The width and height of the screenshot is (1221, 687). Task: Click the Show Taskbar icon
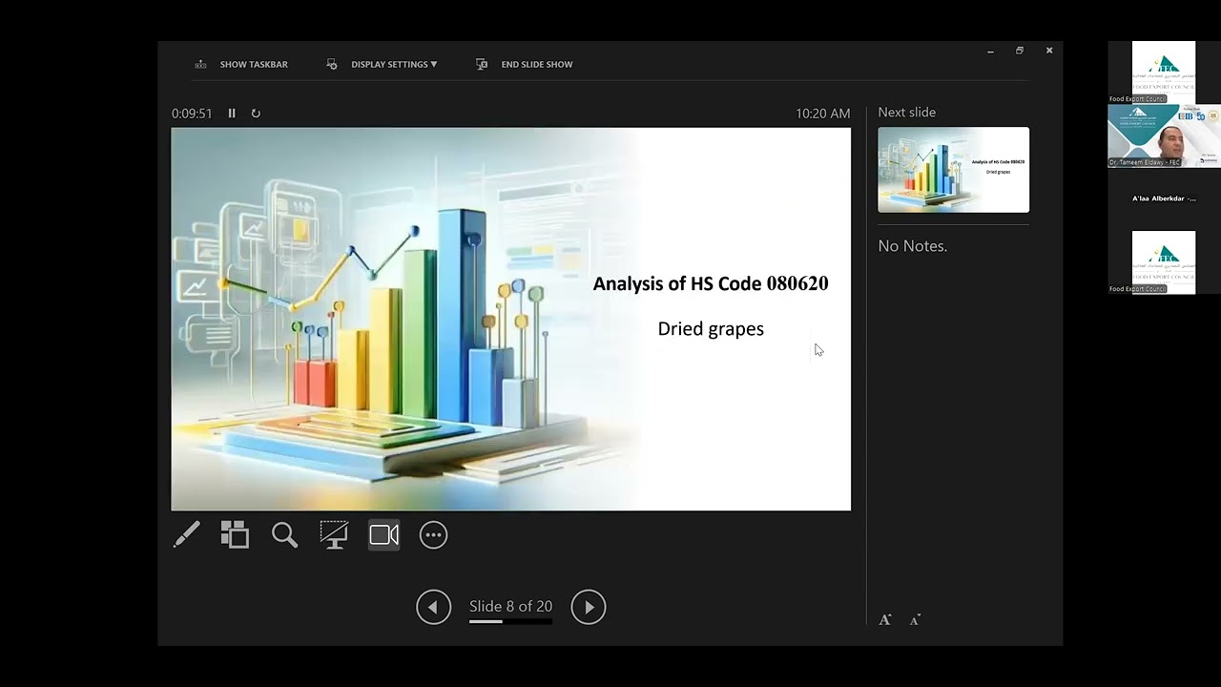click(x=200, y=64)
